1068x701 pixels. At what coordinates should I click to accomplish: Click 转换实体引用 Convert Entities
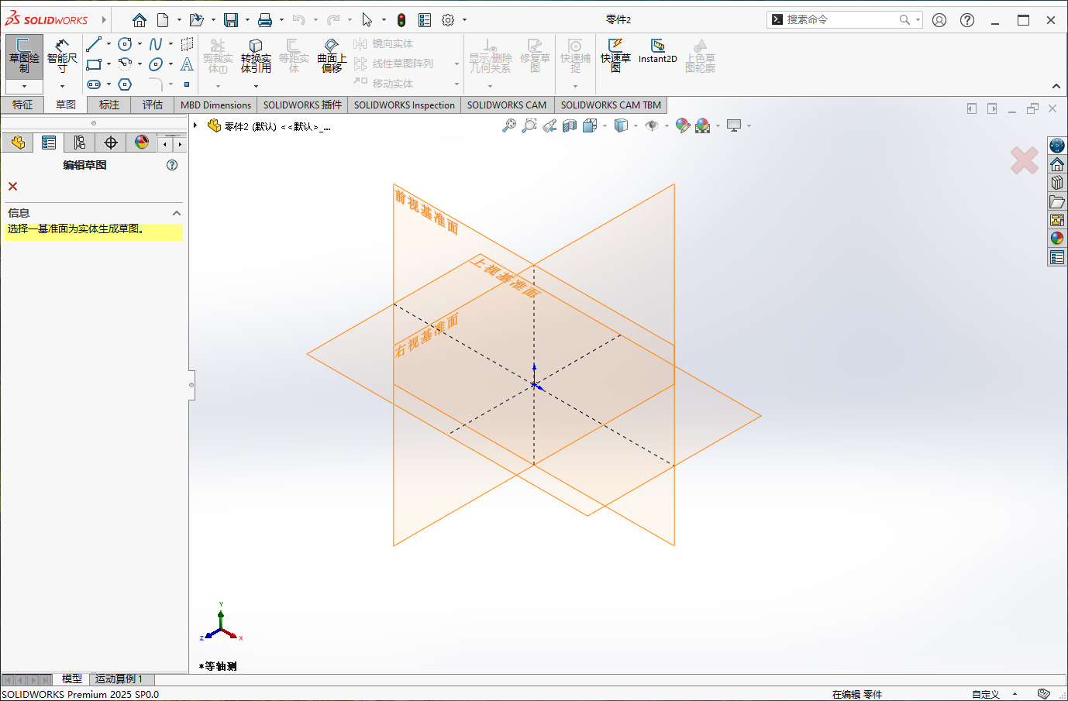(256, 57)
